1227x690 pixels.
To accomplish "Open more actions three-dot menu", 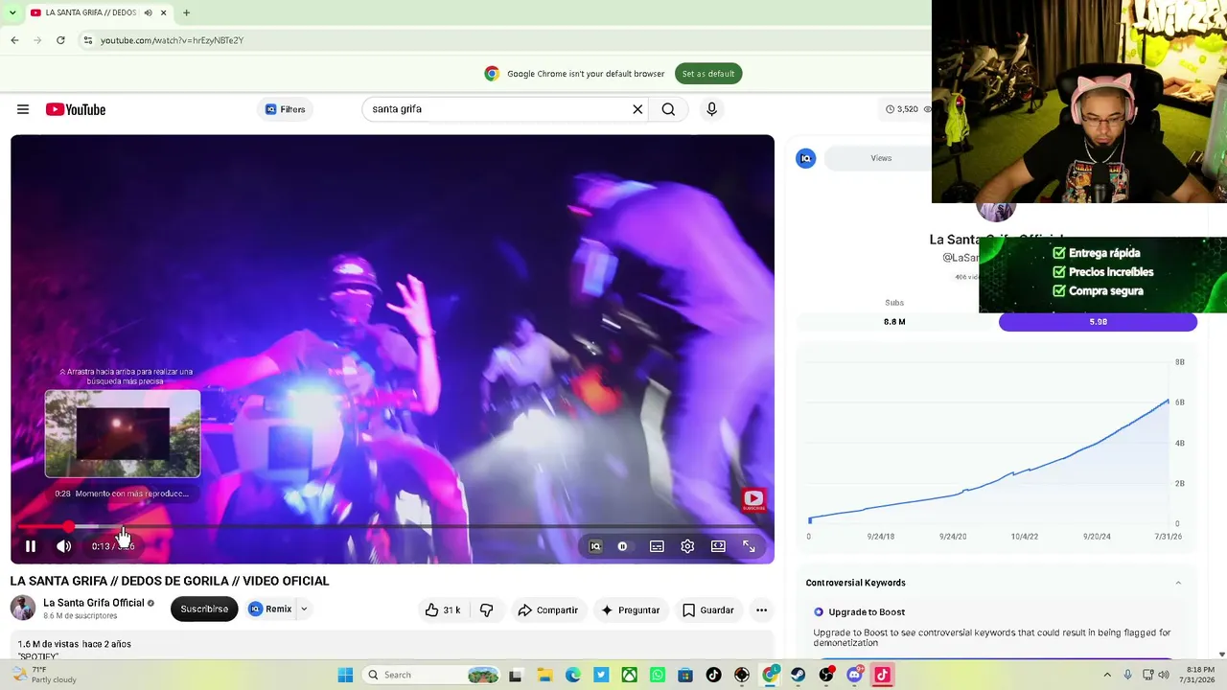I will tap(761, 609).
